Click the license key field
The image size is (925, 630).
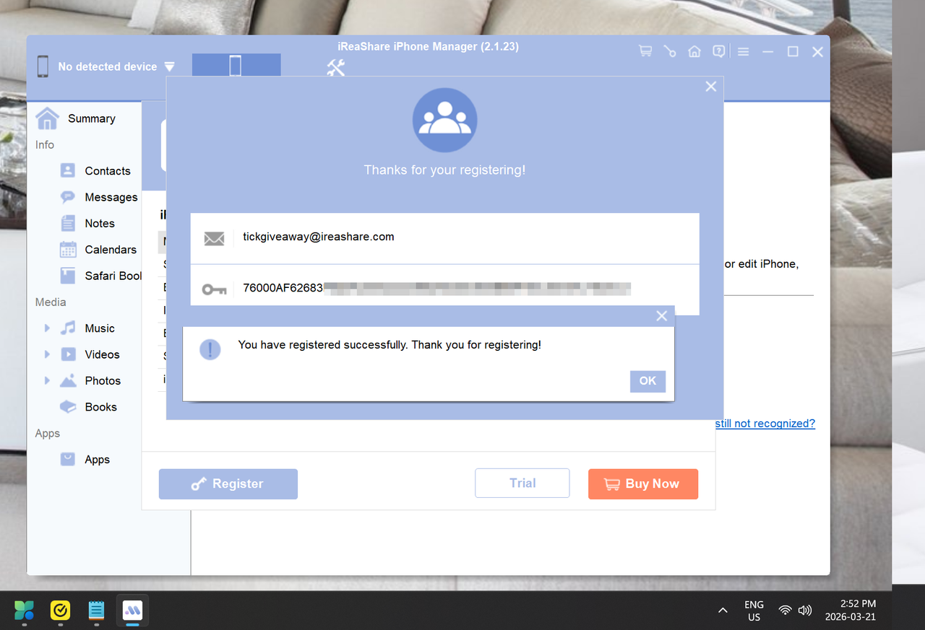pyautogui.click(x=445, y=289)
